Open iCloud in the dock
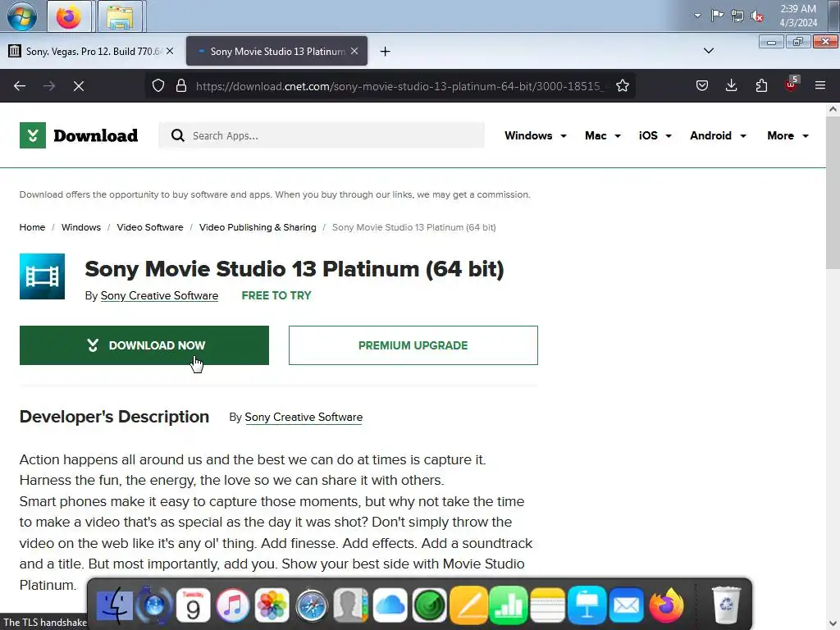Image resolution: width=840 pixels, height=630 pixels. click(x=390, y=606)
